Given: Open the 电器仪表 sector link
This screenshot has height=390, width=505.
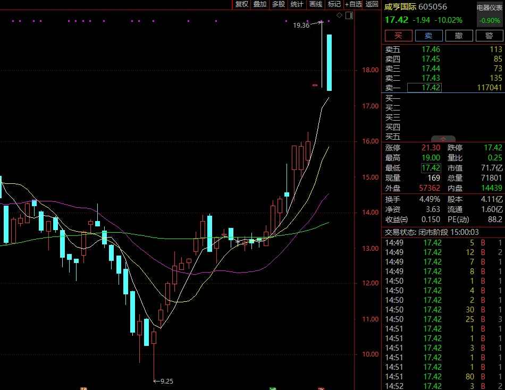Looking at the screenshot, I should [x=490, y=8].
